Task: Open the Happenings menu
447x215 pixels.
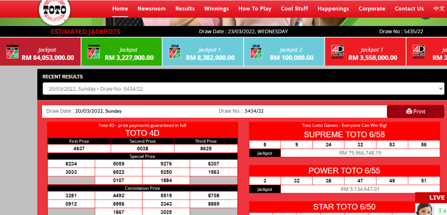Action: coord(333,8)
